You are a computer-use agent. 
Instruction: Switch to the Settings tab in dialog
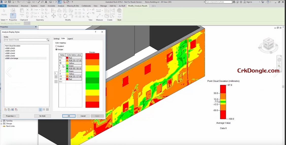57,39
